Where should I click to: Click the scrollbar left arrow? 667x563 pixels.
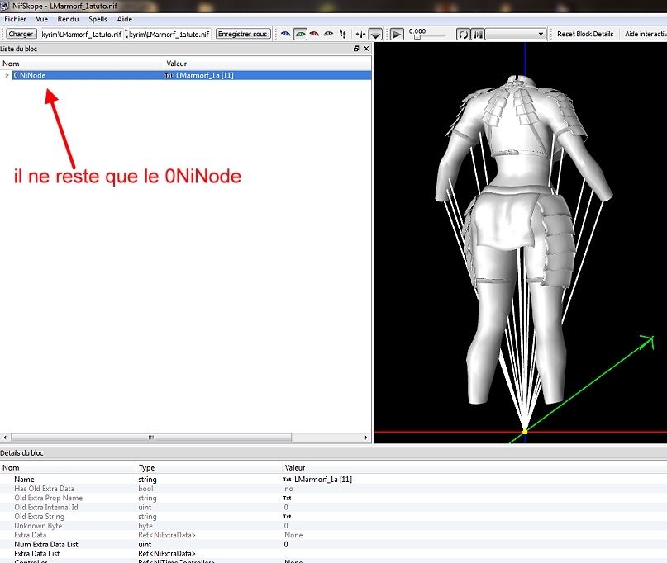pyautogui.click(x=5, y=438)
